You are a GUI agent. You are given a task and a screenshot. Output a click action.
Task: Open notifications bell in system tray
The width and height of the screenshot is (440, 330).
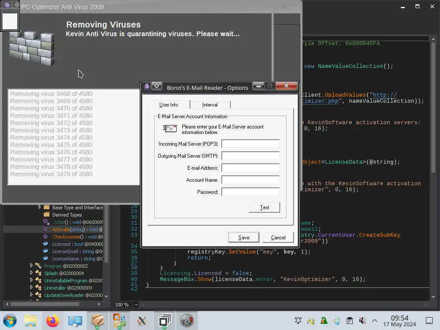click(x=298, y=321)
